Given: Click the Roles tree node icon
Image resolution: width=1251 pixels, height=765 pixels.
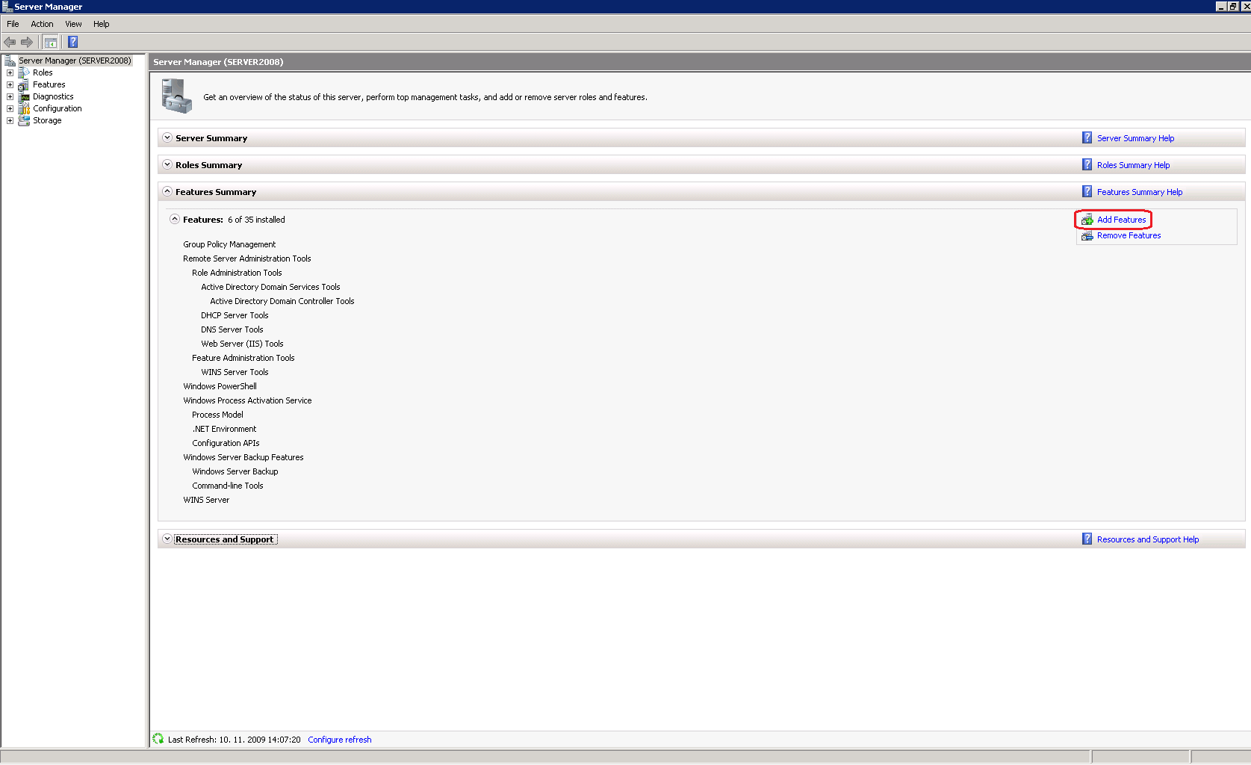Looking at the screenshot, I should click(x=24, y=72).
